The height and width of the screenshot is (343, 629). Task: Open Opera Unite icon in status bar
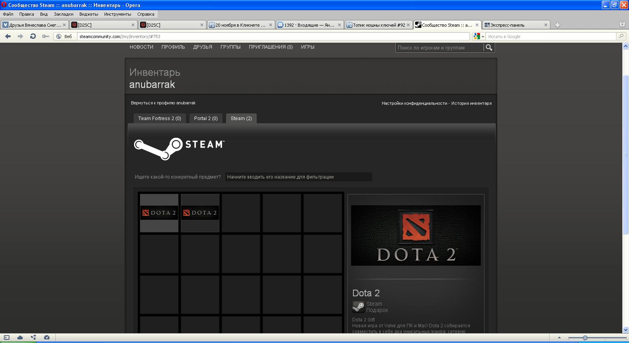33,338
